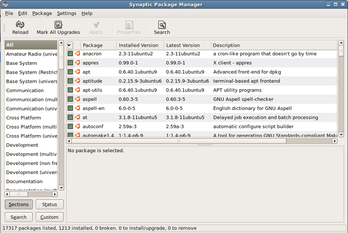
Task: Sort by the Description column header
Action: (x=274, y=45)
